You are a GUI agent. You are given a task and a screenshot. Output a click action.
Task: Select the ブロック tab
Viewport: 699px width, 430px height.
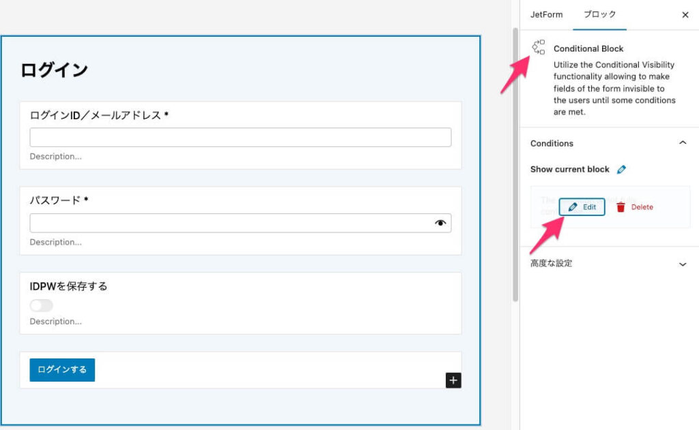point(599,14)
